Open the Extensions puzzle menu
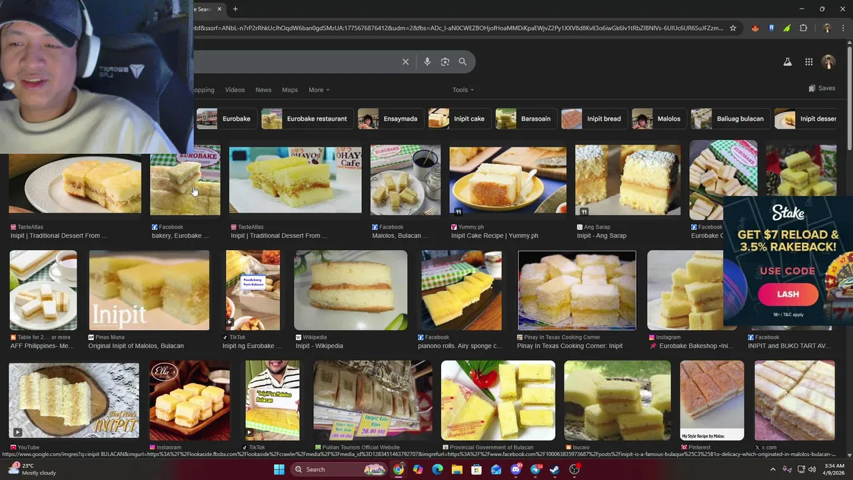853x480 pixels. pyautogui.click(x=803, y=28)
